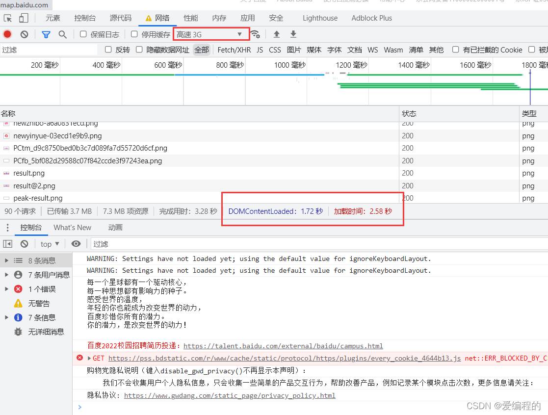Open every_cookie_4644b13.js blocked URL link

[285, 358]
